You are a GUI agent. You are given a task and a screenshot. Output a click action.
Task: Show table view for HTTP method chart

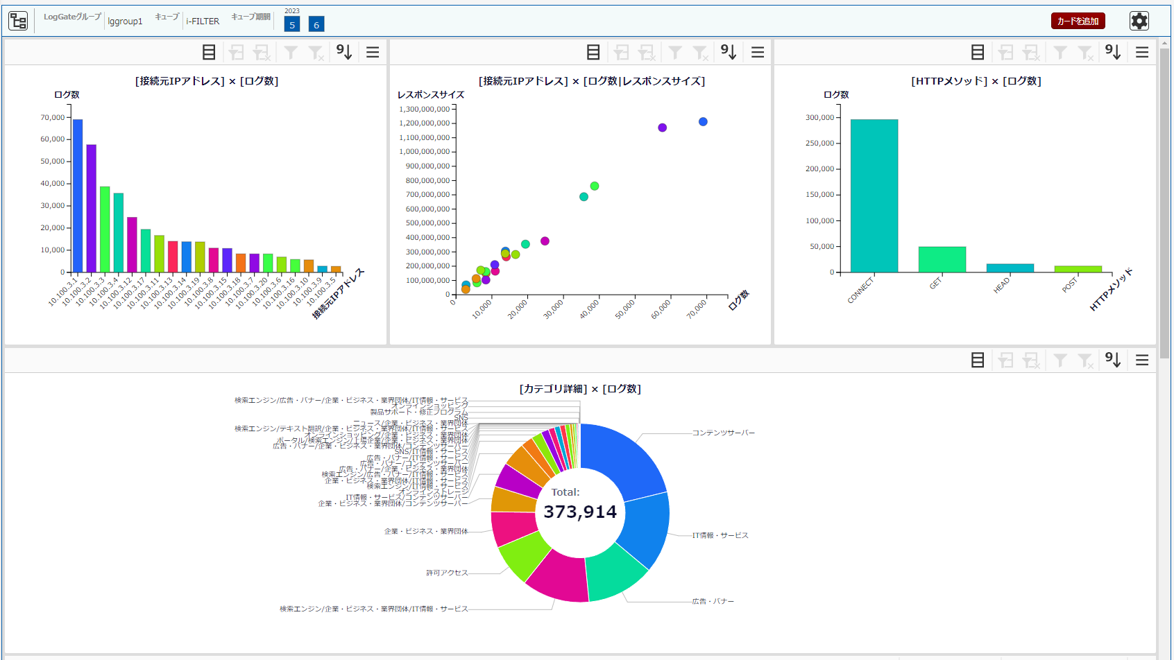pos(978,52)
